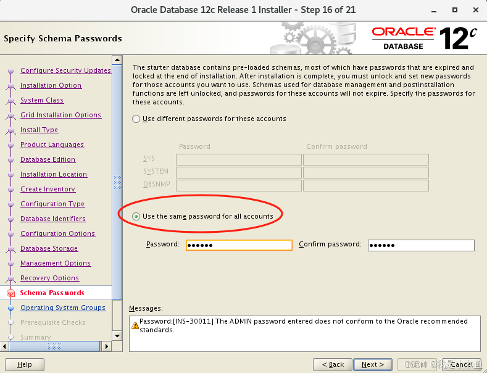
Task: Close the installer window
Action: pos(475,10)
